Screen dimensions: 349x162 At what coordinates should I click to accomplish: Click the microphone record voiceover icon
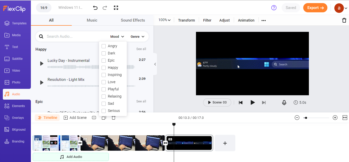pyautogui.click(x=284, y=102)
